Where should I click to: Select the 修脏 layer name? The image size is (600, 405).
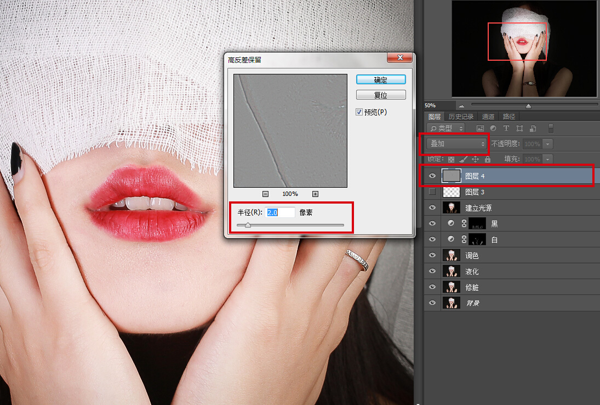click(x=472, y=287)
